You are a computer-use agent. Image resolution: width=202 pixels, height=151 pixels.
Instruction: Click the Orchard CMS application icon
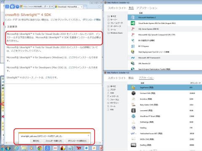click(x=133, y=93)
